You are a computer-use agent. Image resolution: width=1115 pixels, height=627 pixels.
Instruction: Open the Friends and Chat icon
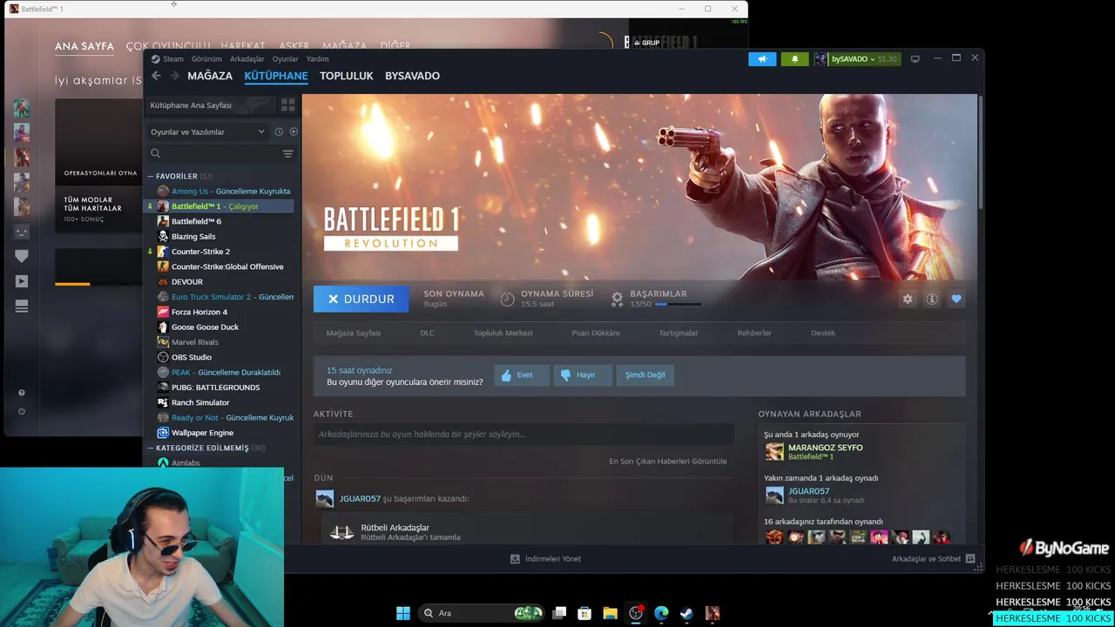click(x=970, y=559)
